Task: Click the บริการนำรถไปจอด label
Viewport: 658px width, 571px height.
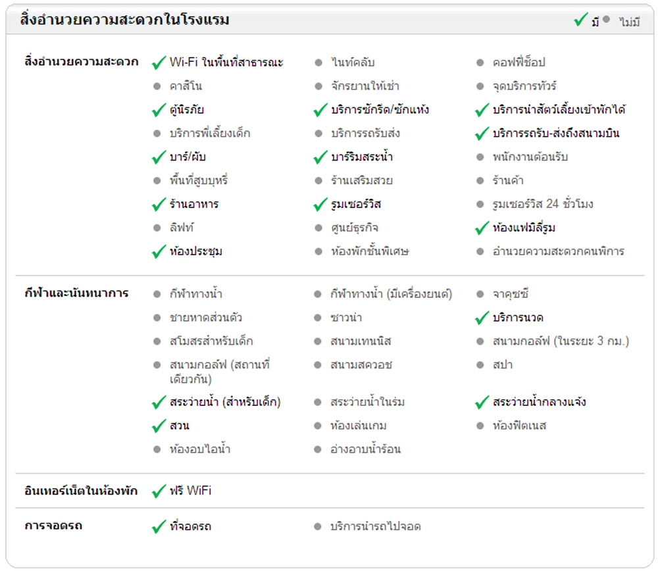Action: (376, 527)
